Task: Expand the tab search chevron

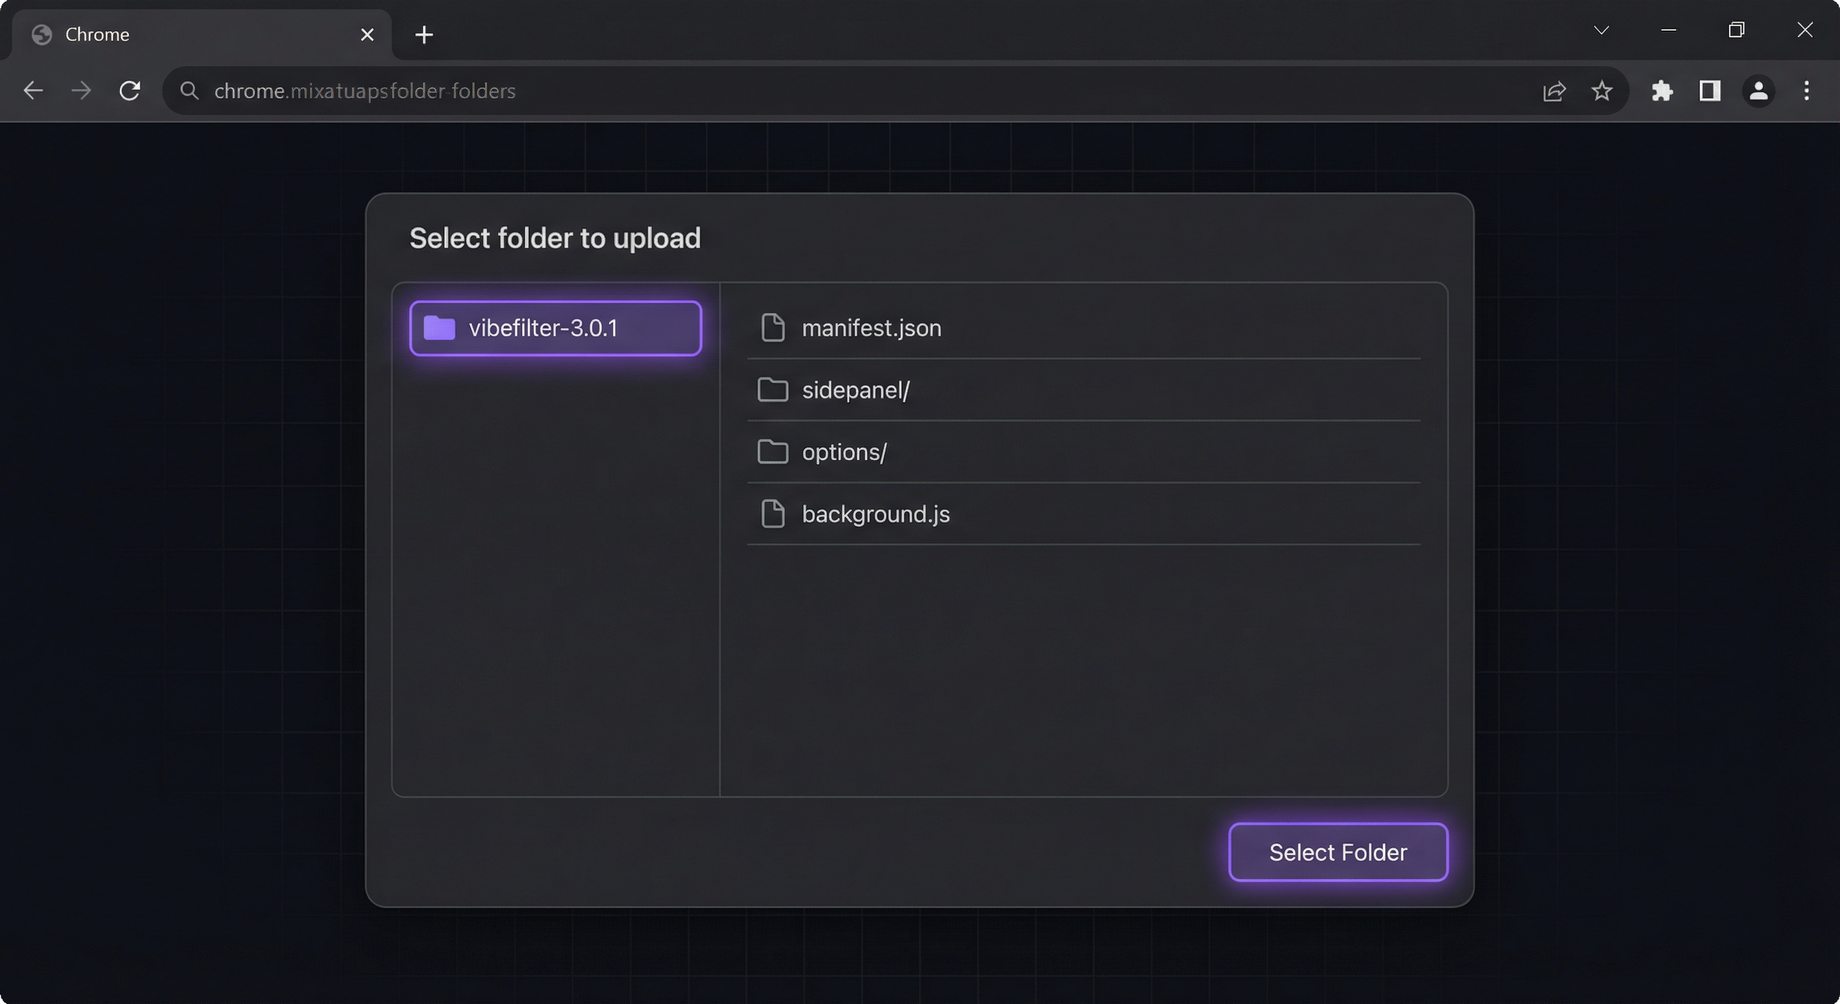Action: coord(1602,30)
